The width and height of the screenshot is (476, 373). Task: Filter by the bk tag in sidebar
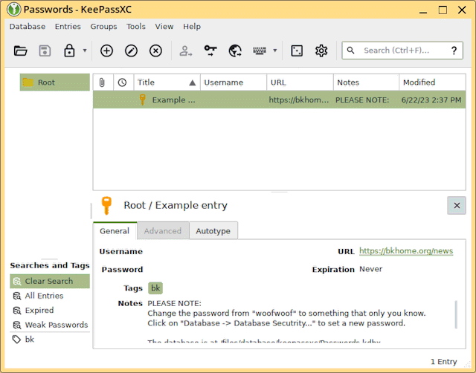(x=50, y=340)
